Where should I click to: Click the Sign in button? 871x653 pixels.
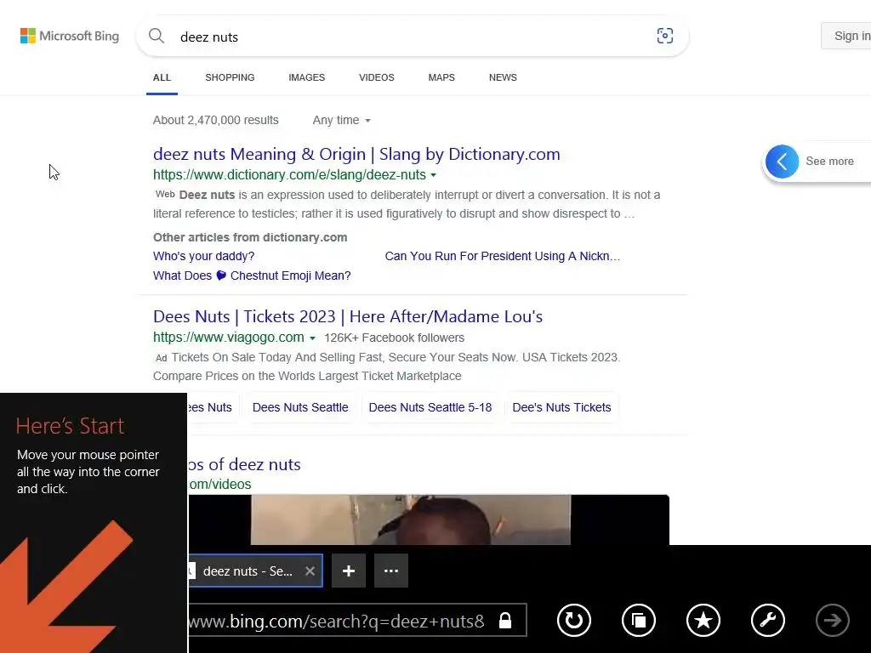tap(846, 36)
